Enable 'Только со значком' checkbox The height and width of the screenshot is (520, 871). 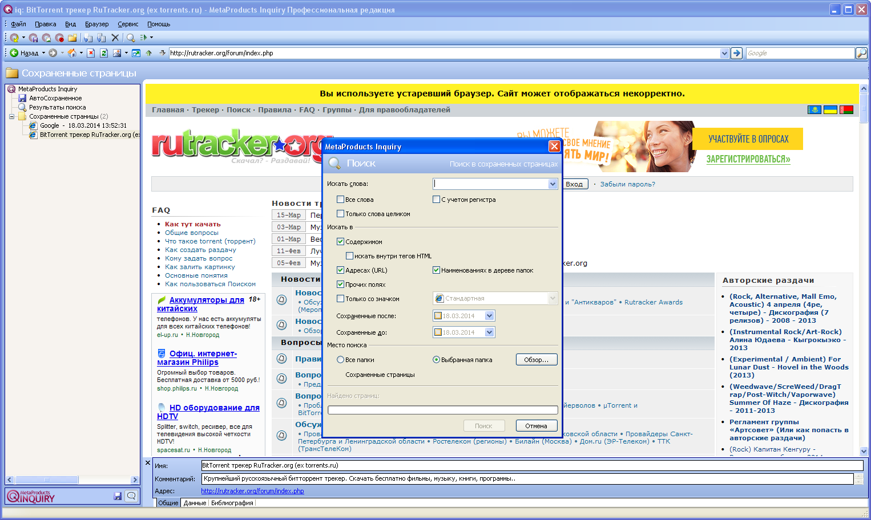tap(340, 299)
